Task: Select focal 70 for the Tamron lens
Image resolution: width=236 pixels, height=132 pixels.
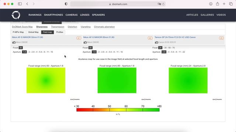Action: click(174, 48)
